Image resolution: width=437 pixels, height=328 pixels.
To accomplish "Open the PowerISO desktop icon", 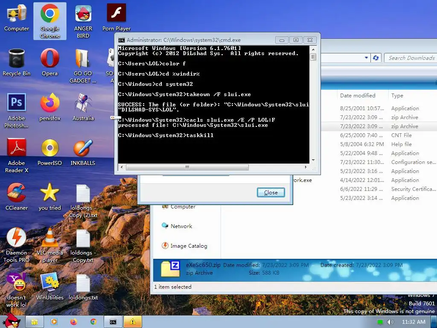I will click(x=50, y=152).
